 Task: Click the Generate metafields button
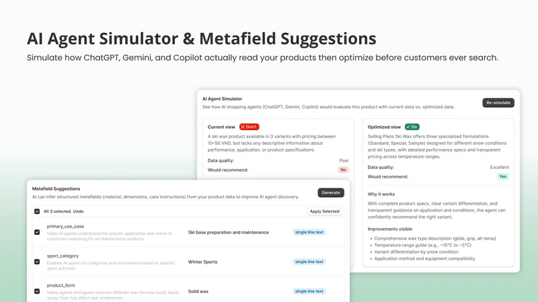[x=331, y=193]
